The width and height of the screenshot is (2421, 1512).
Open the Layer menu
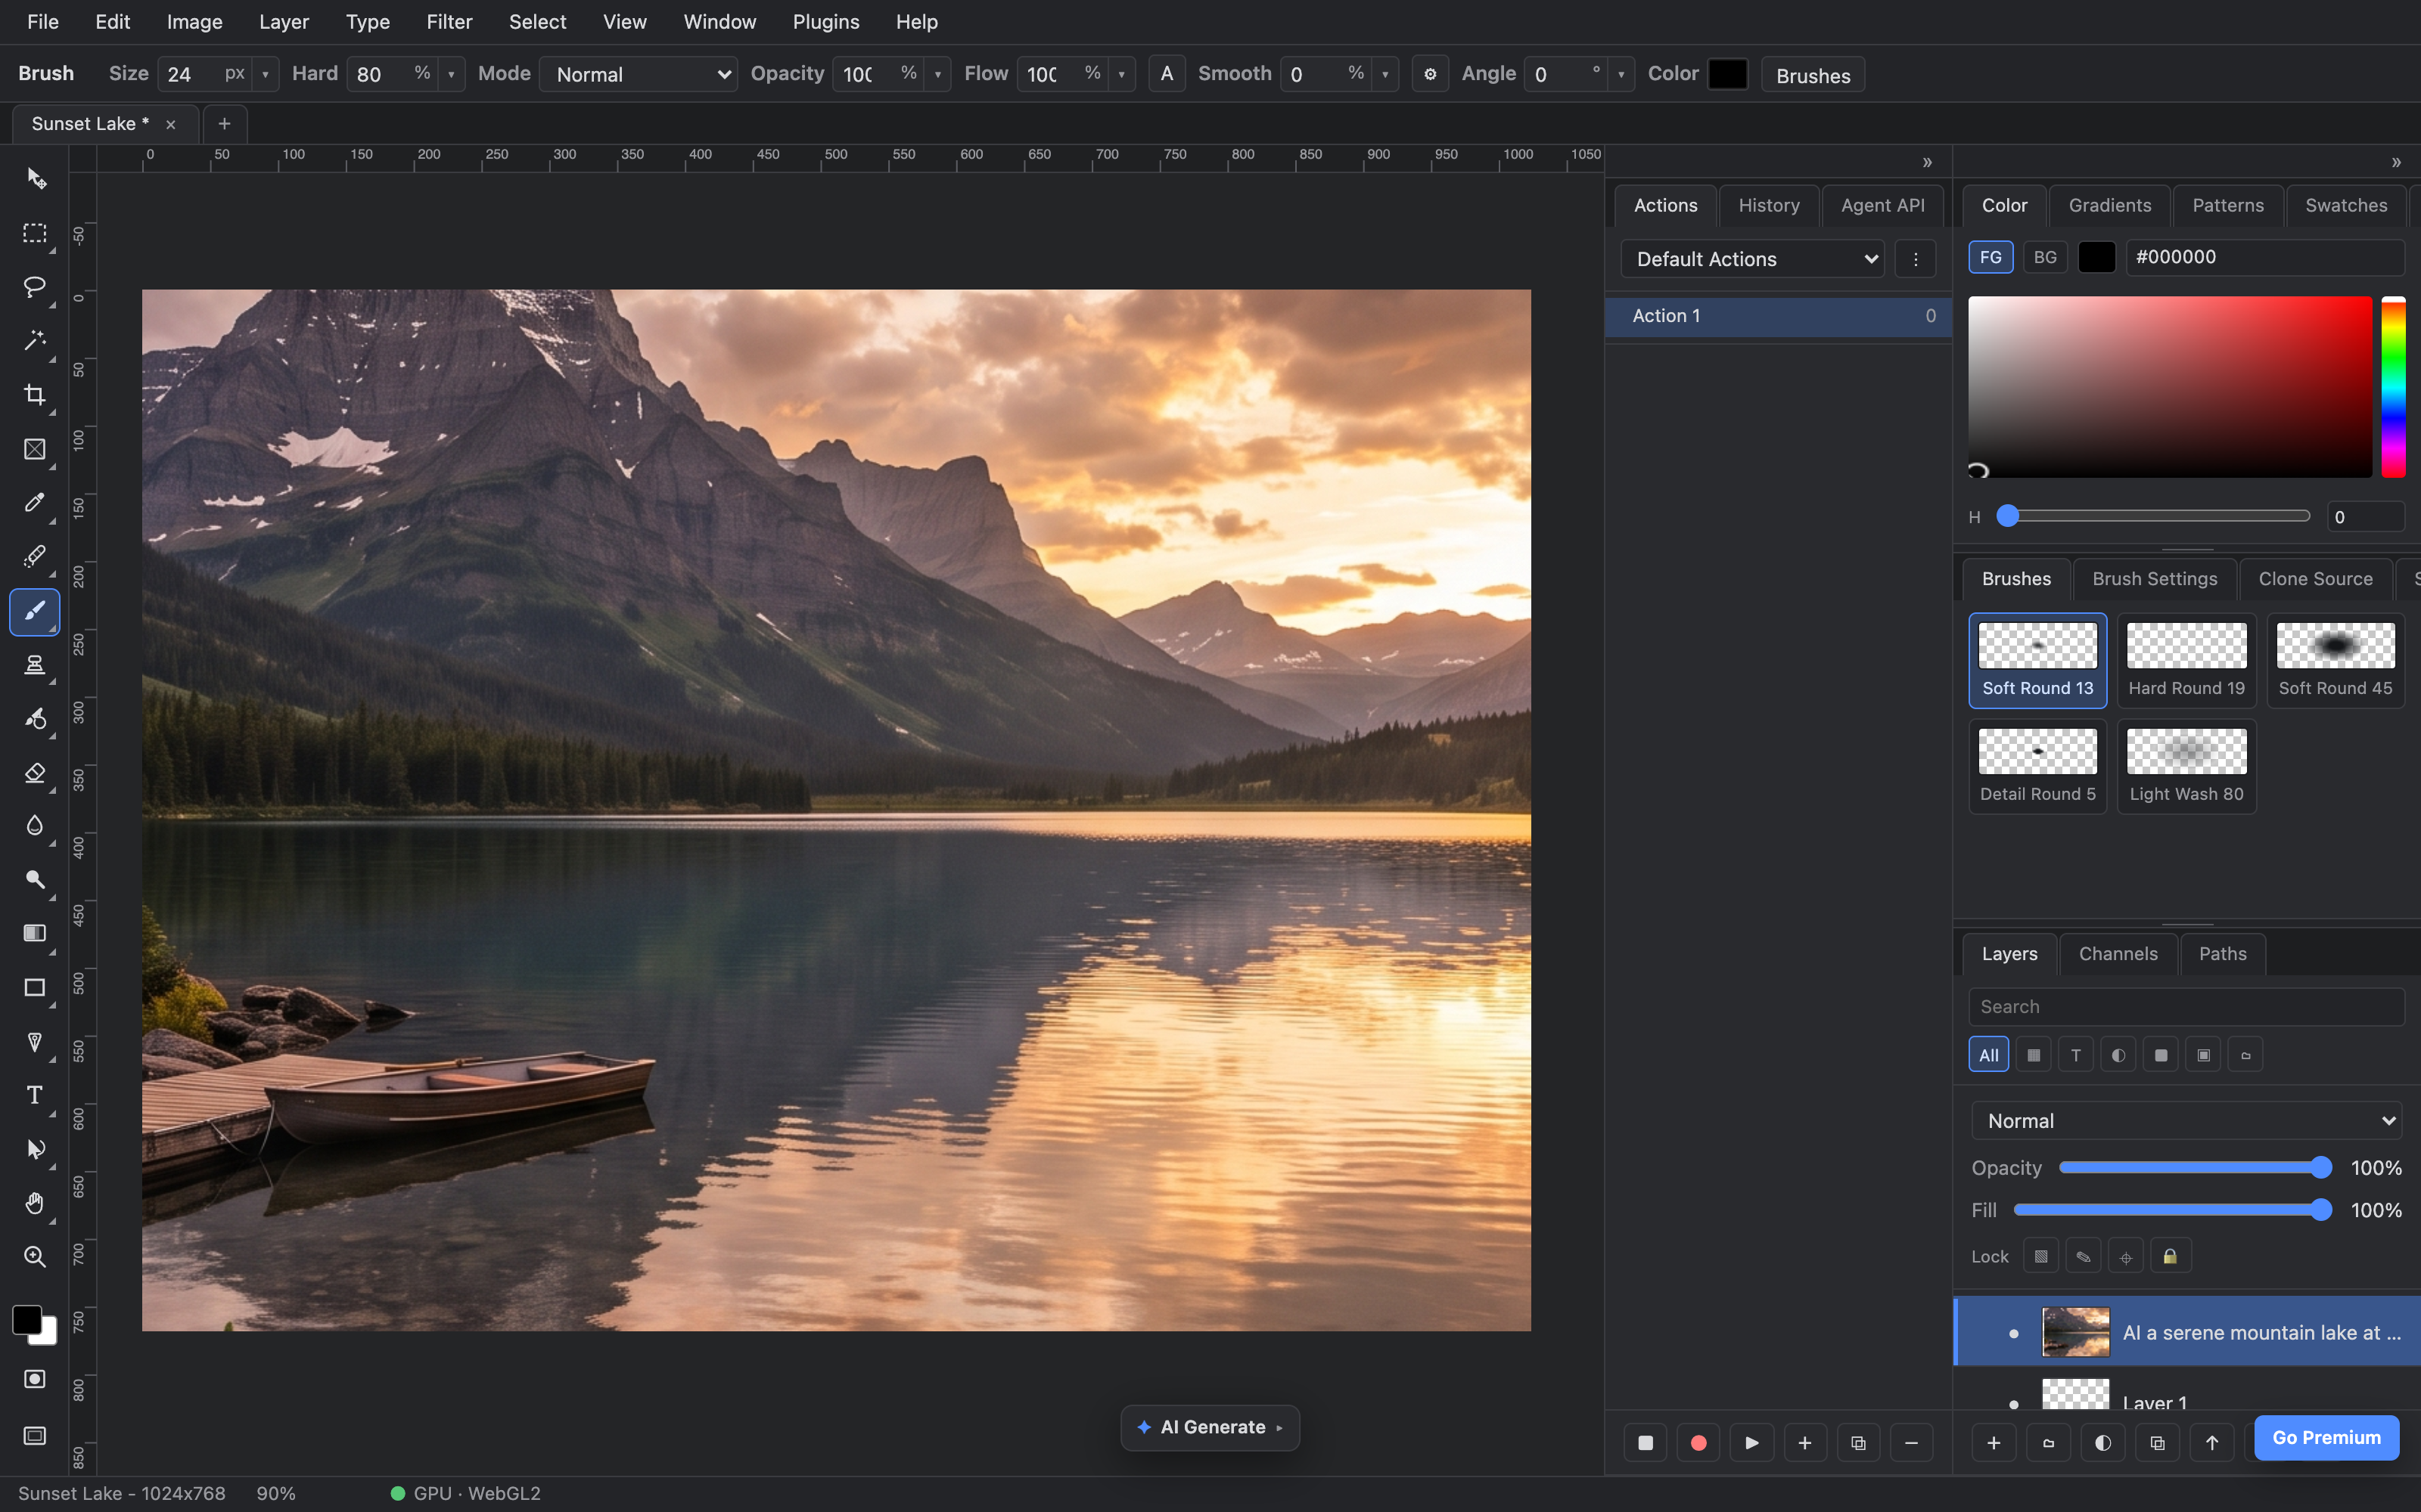(x=284, y=22)
